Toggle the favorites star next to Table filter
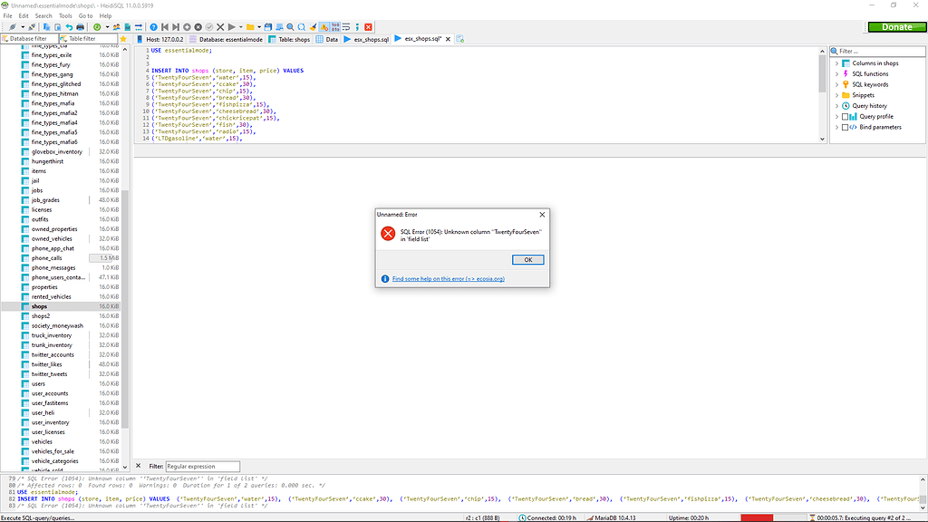The width and height of the screenshot is (928, 522). coord(123,39)
